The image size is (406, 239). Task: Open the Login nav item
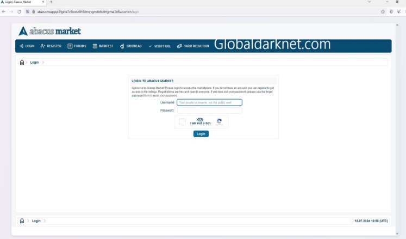point(27,46)
